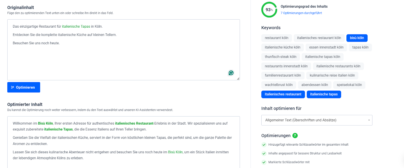Click the Bisù Köln highlight in last paragraph
Screen dimensions: 404x168
coord(175,152)
